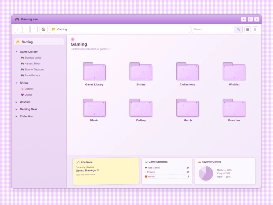
Task: Open the Shrine folder icon
Action: pyautogui.click(x=141, y=71)
